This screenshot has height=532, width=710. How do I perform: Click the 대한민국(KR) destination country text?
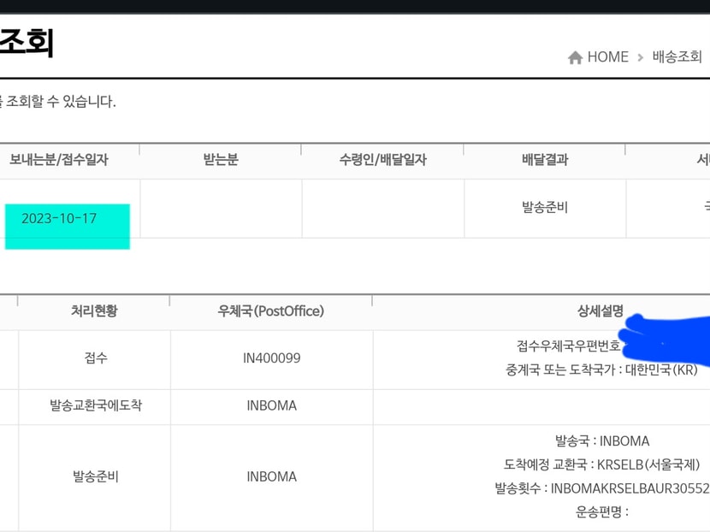click(x=661, y=370)
